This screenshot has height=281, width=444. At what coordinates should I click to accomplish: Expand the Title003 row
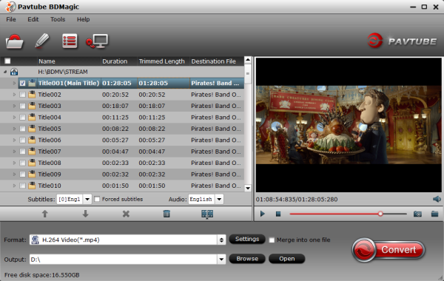coord(14,106)
